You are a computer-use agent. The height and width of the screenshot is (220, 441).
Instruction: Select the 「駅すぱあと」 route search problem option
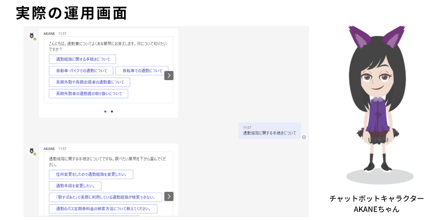105,197
